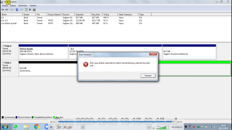232x130 pixels.
Task: Click the Tamam button in dialog
Action: (148, 76)
